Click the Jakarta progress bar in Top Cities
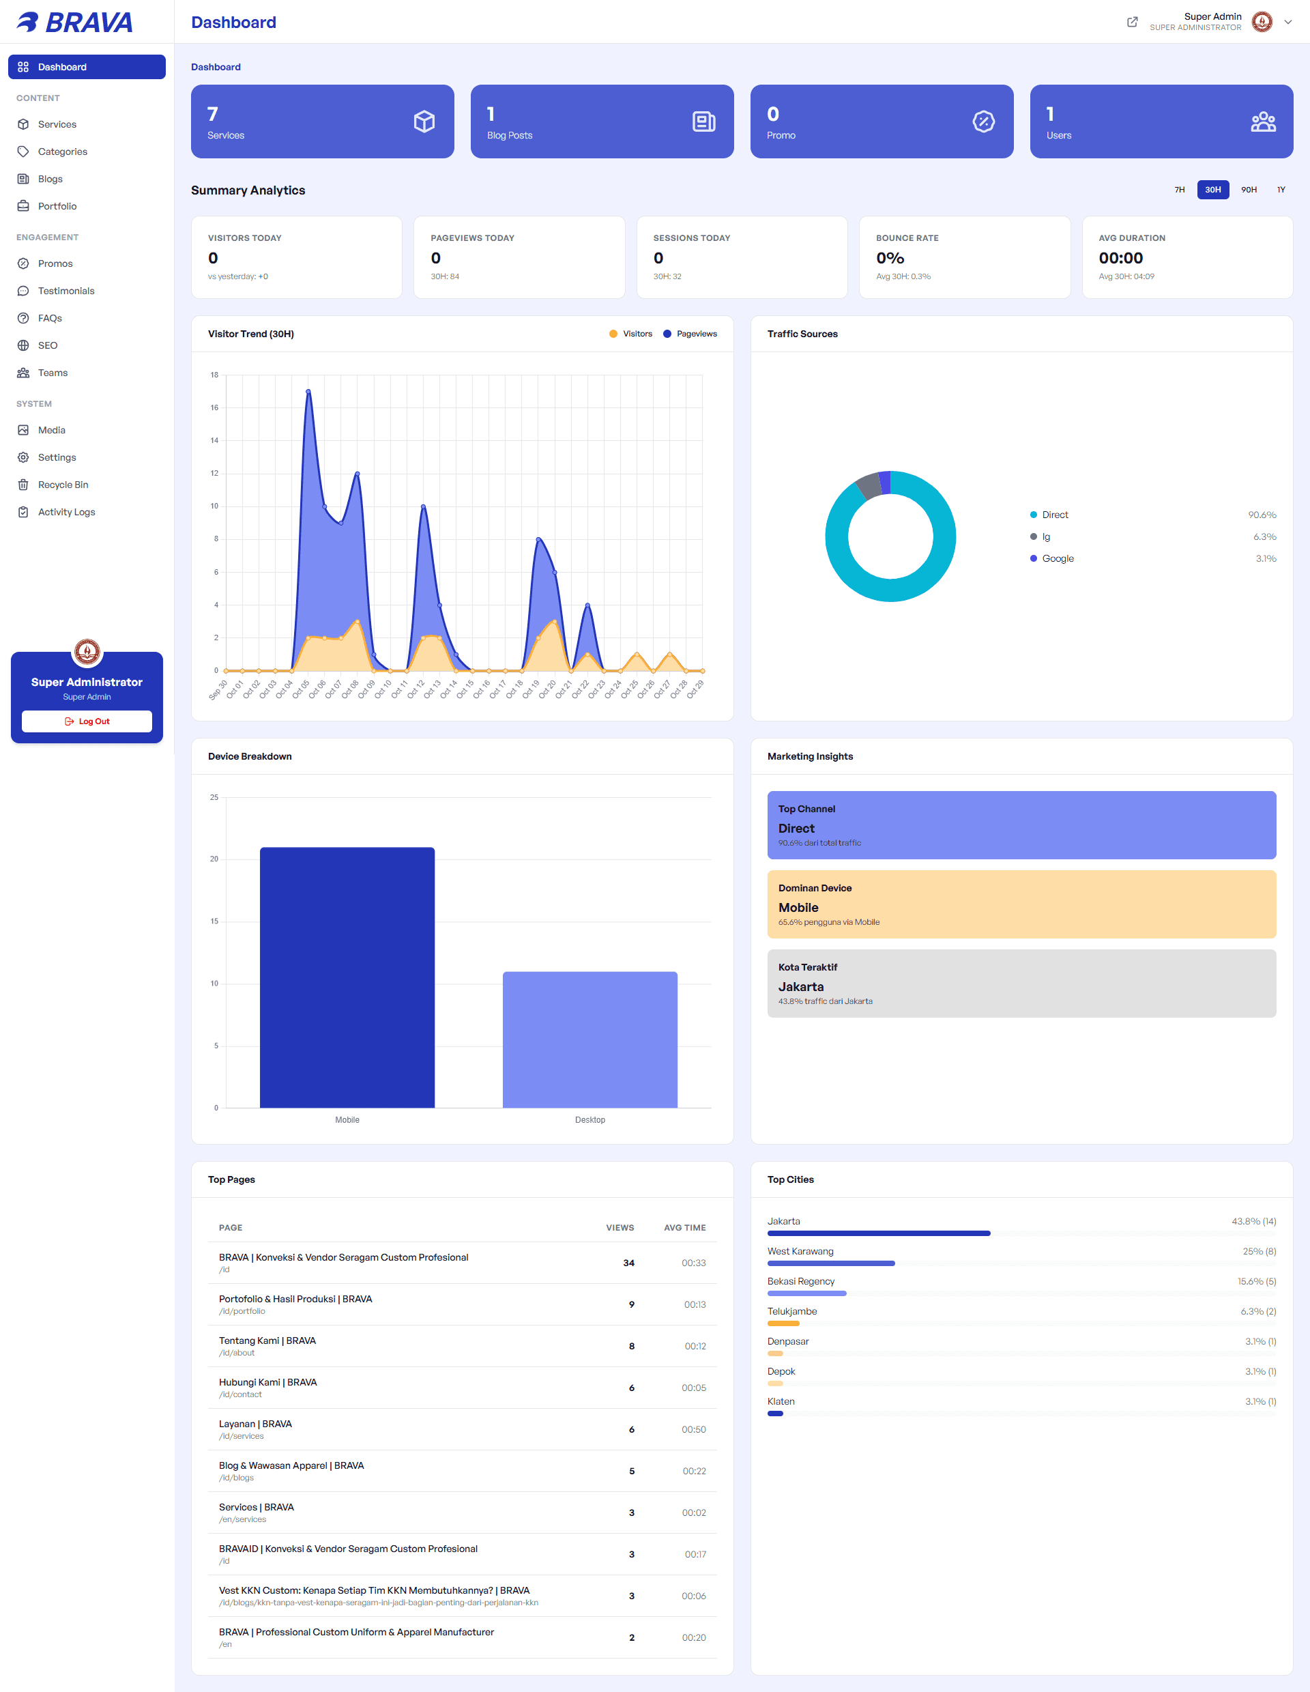This screenshot has height=1692, width=1310. click(x=1021, y=1233)
